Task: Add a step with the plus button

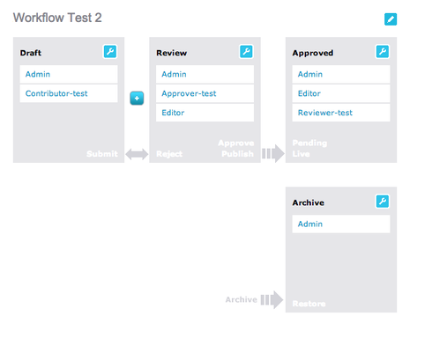Action: (137, 98)
